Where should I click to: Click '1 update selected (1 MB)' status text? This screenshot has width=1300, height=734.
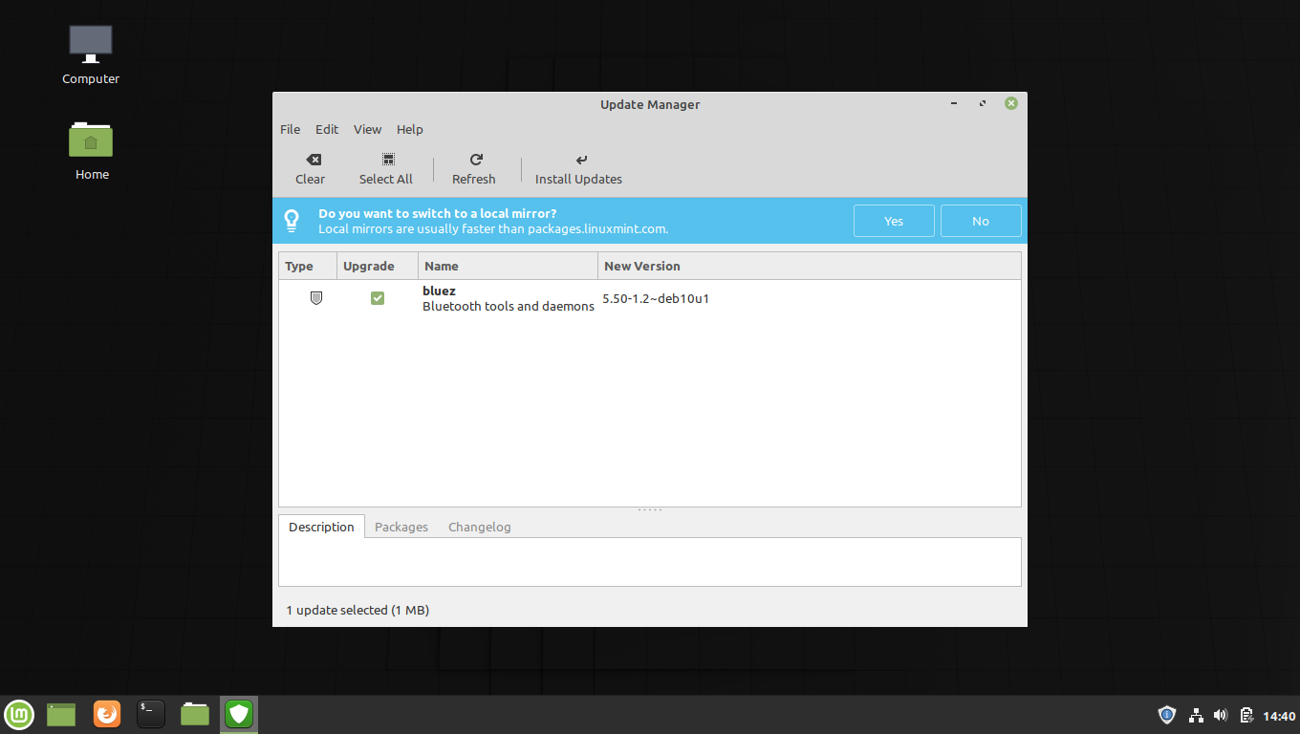pyautogui.click(x=357, y=610)
